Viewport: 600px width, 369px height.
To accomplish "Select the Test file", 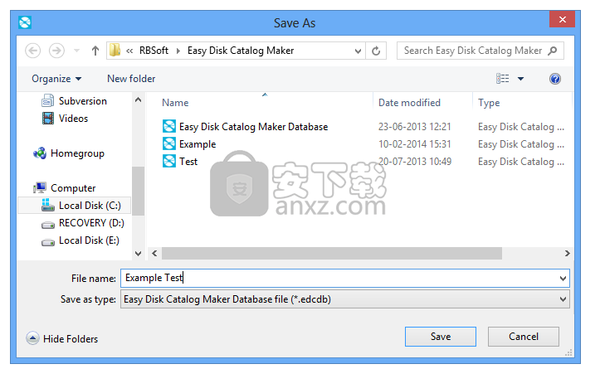I will 188,162.
